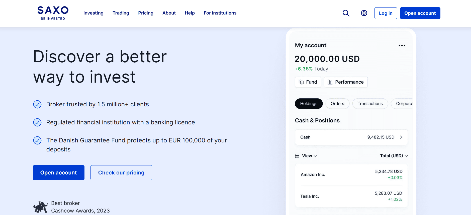Viewport: 471px width, 215px height.
Task: Expand the View dropdown
Action: (310, 156)
